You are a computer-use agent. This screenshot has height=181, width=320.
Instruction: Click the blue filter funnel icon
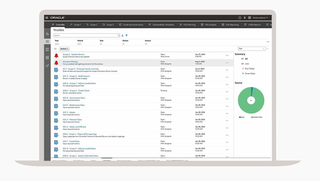coord(126,35)
